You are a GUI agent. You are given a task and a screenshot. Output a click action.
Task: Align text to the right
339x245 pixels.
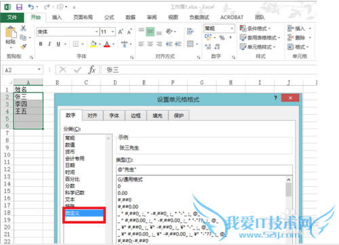point(159,44)
